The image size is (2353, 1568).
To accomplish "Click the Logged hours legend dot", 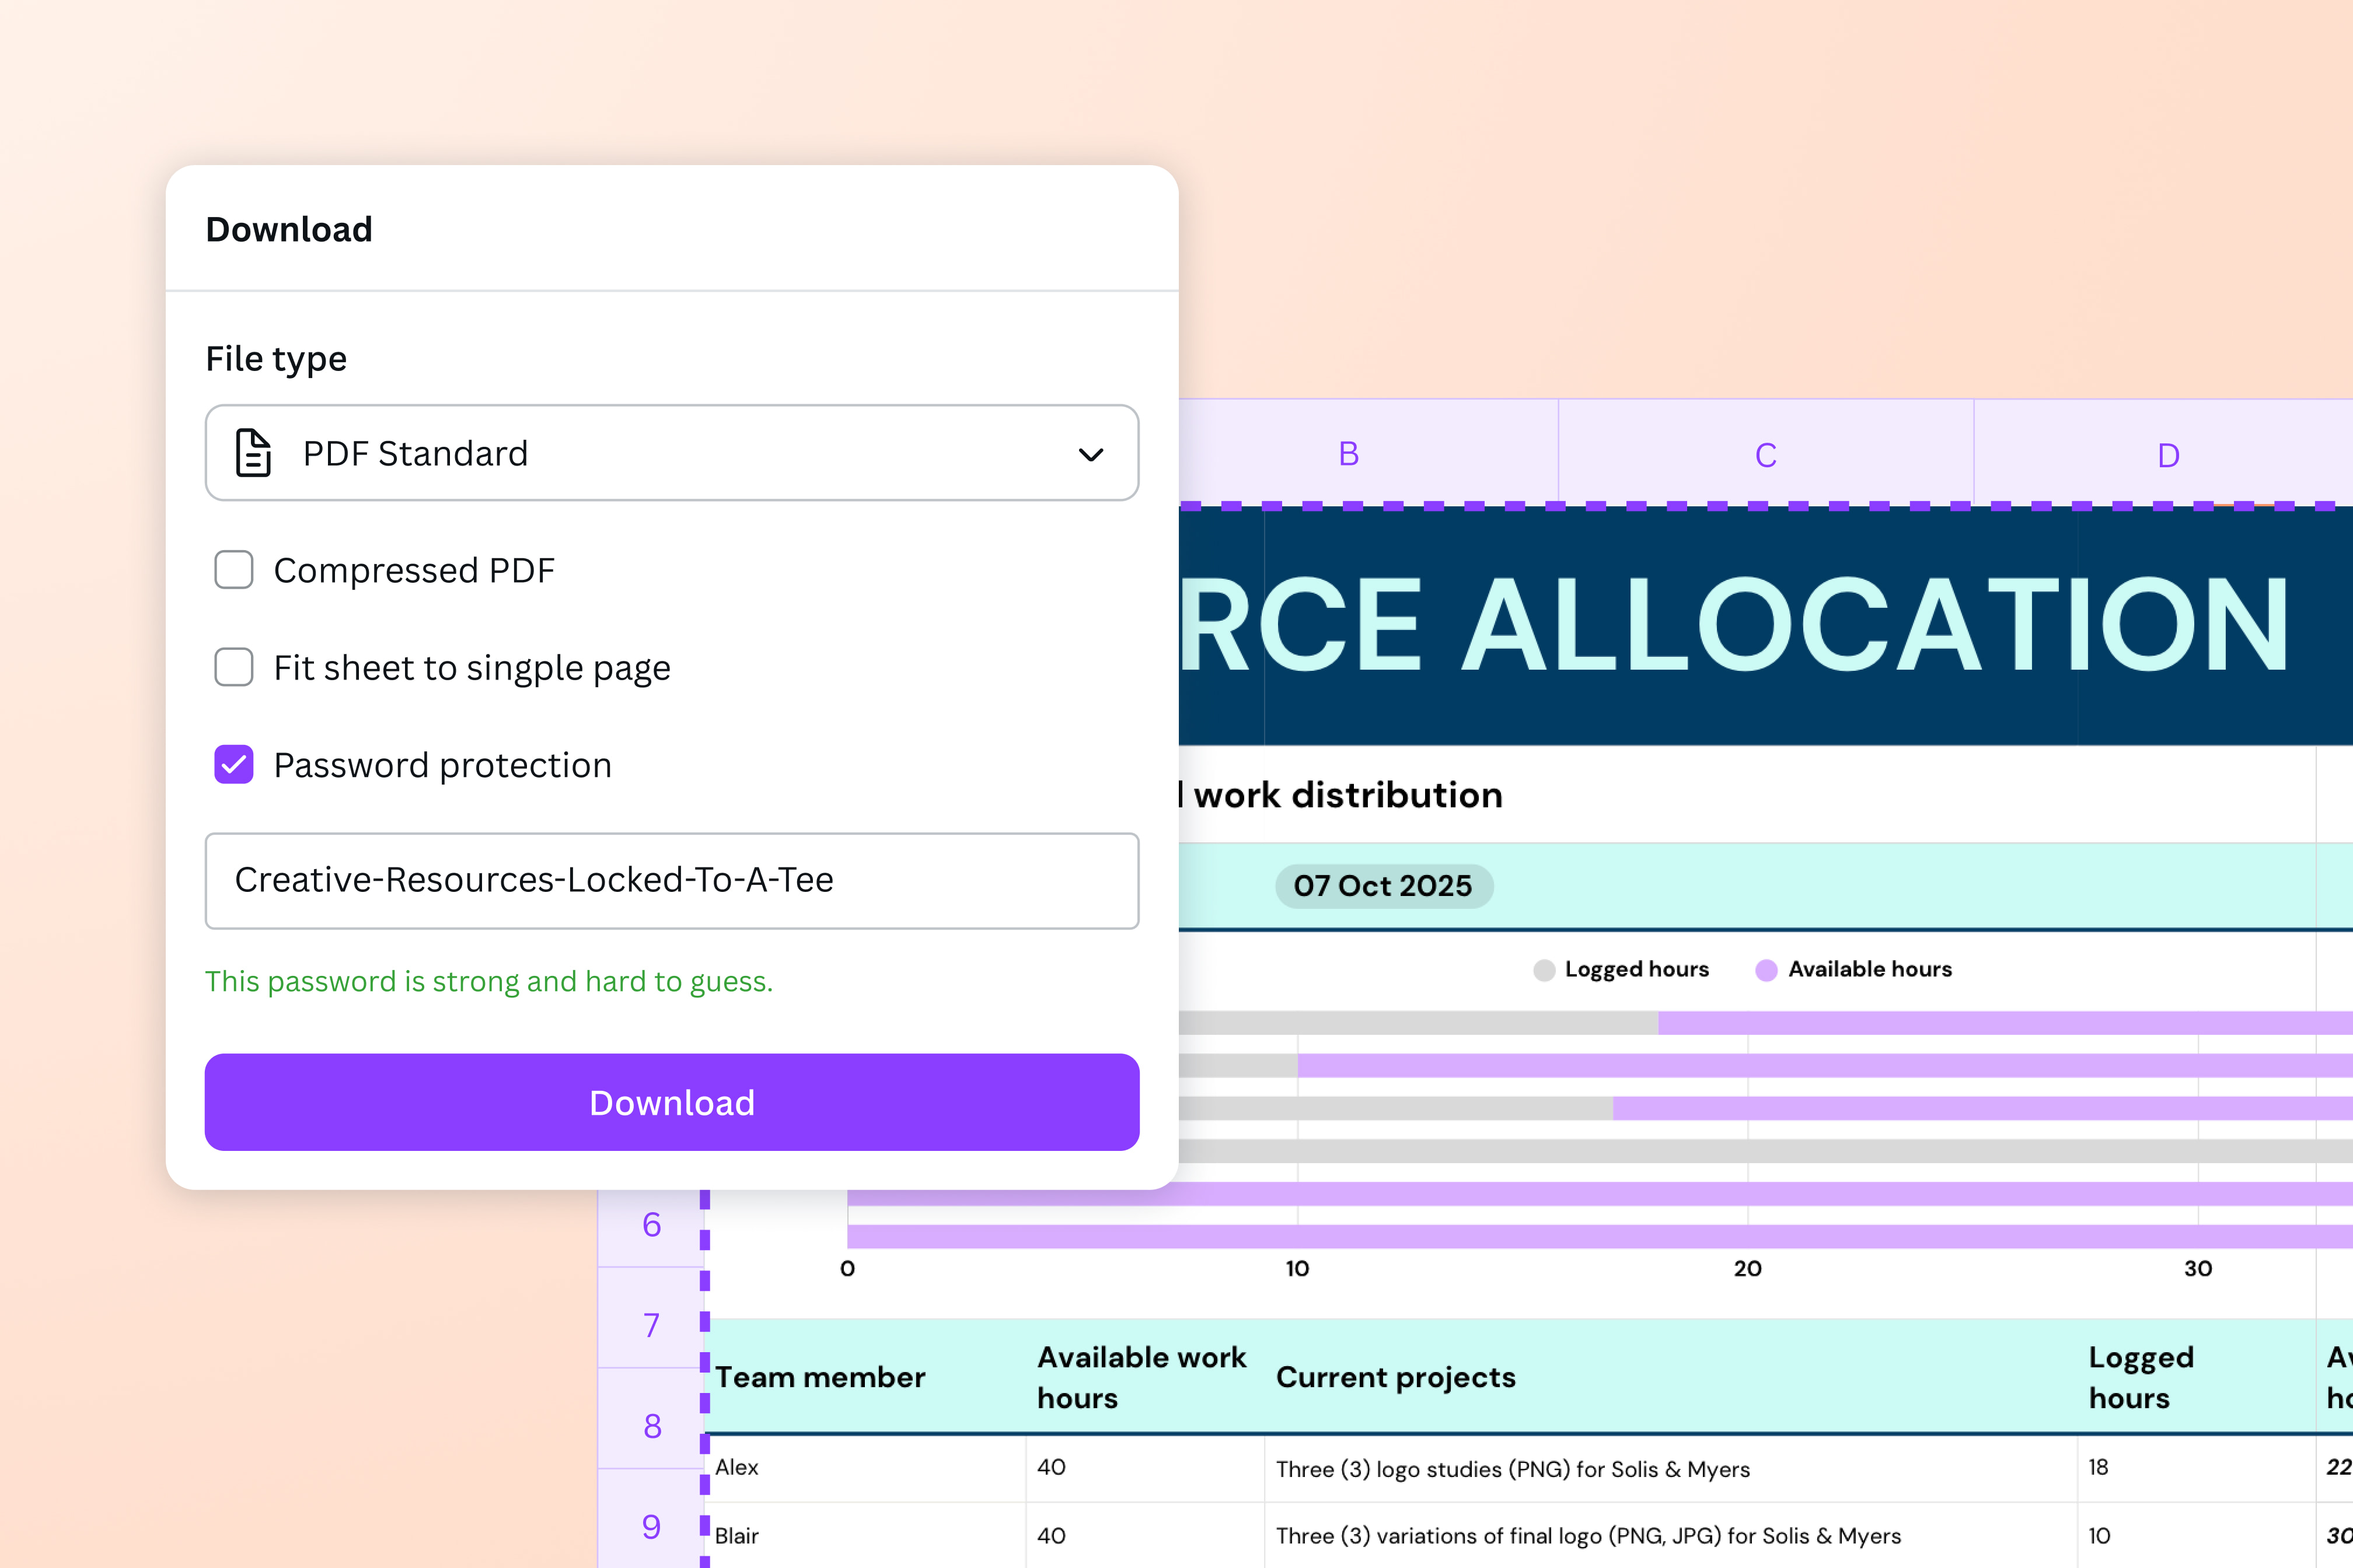I will [1544, 970].
